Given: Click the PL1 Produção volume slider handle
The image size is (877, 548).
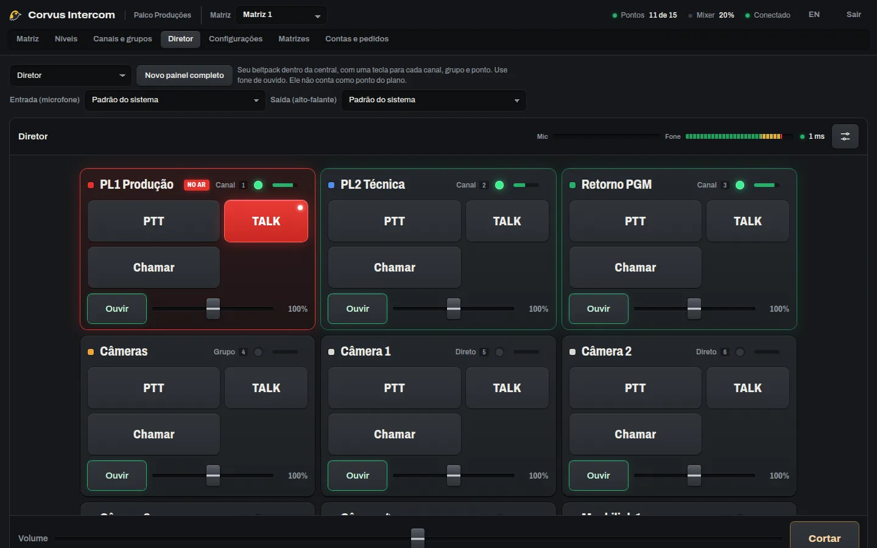Looking at the screenshot, I should pos(213,309).
